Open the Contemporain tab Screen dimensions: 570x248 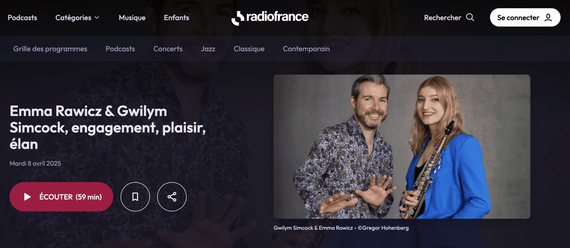[306, 49]
